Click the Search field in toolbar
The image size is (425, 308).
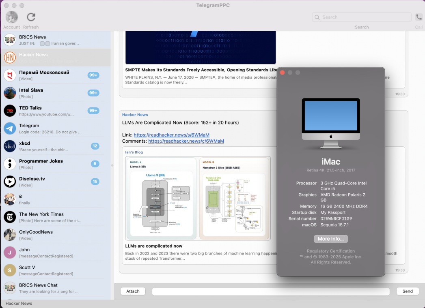pos(362,17)
